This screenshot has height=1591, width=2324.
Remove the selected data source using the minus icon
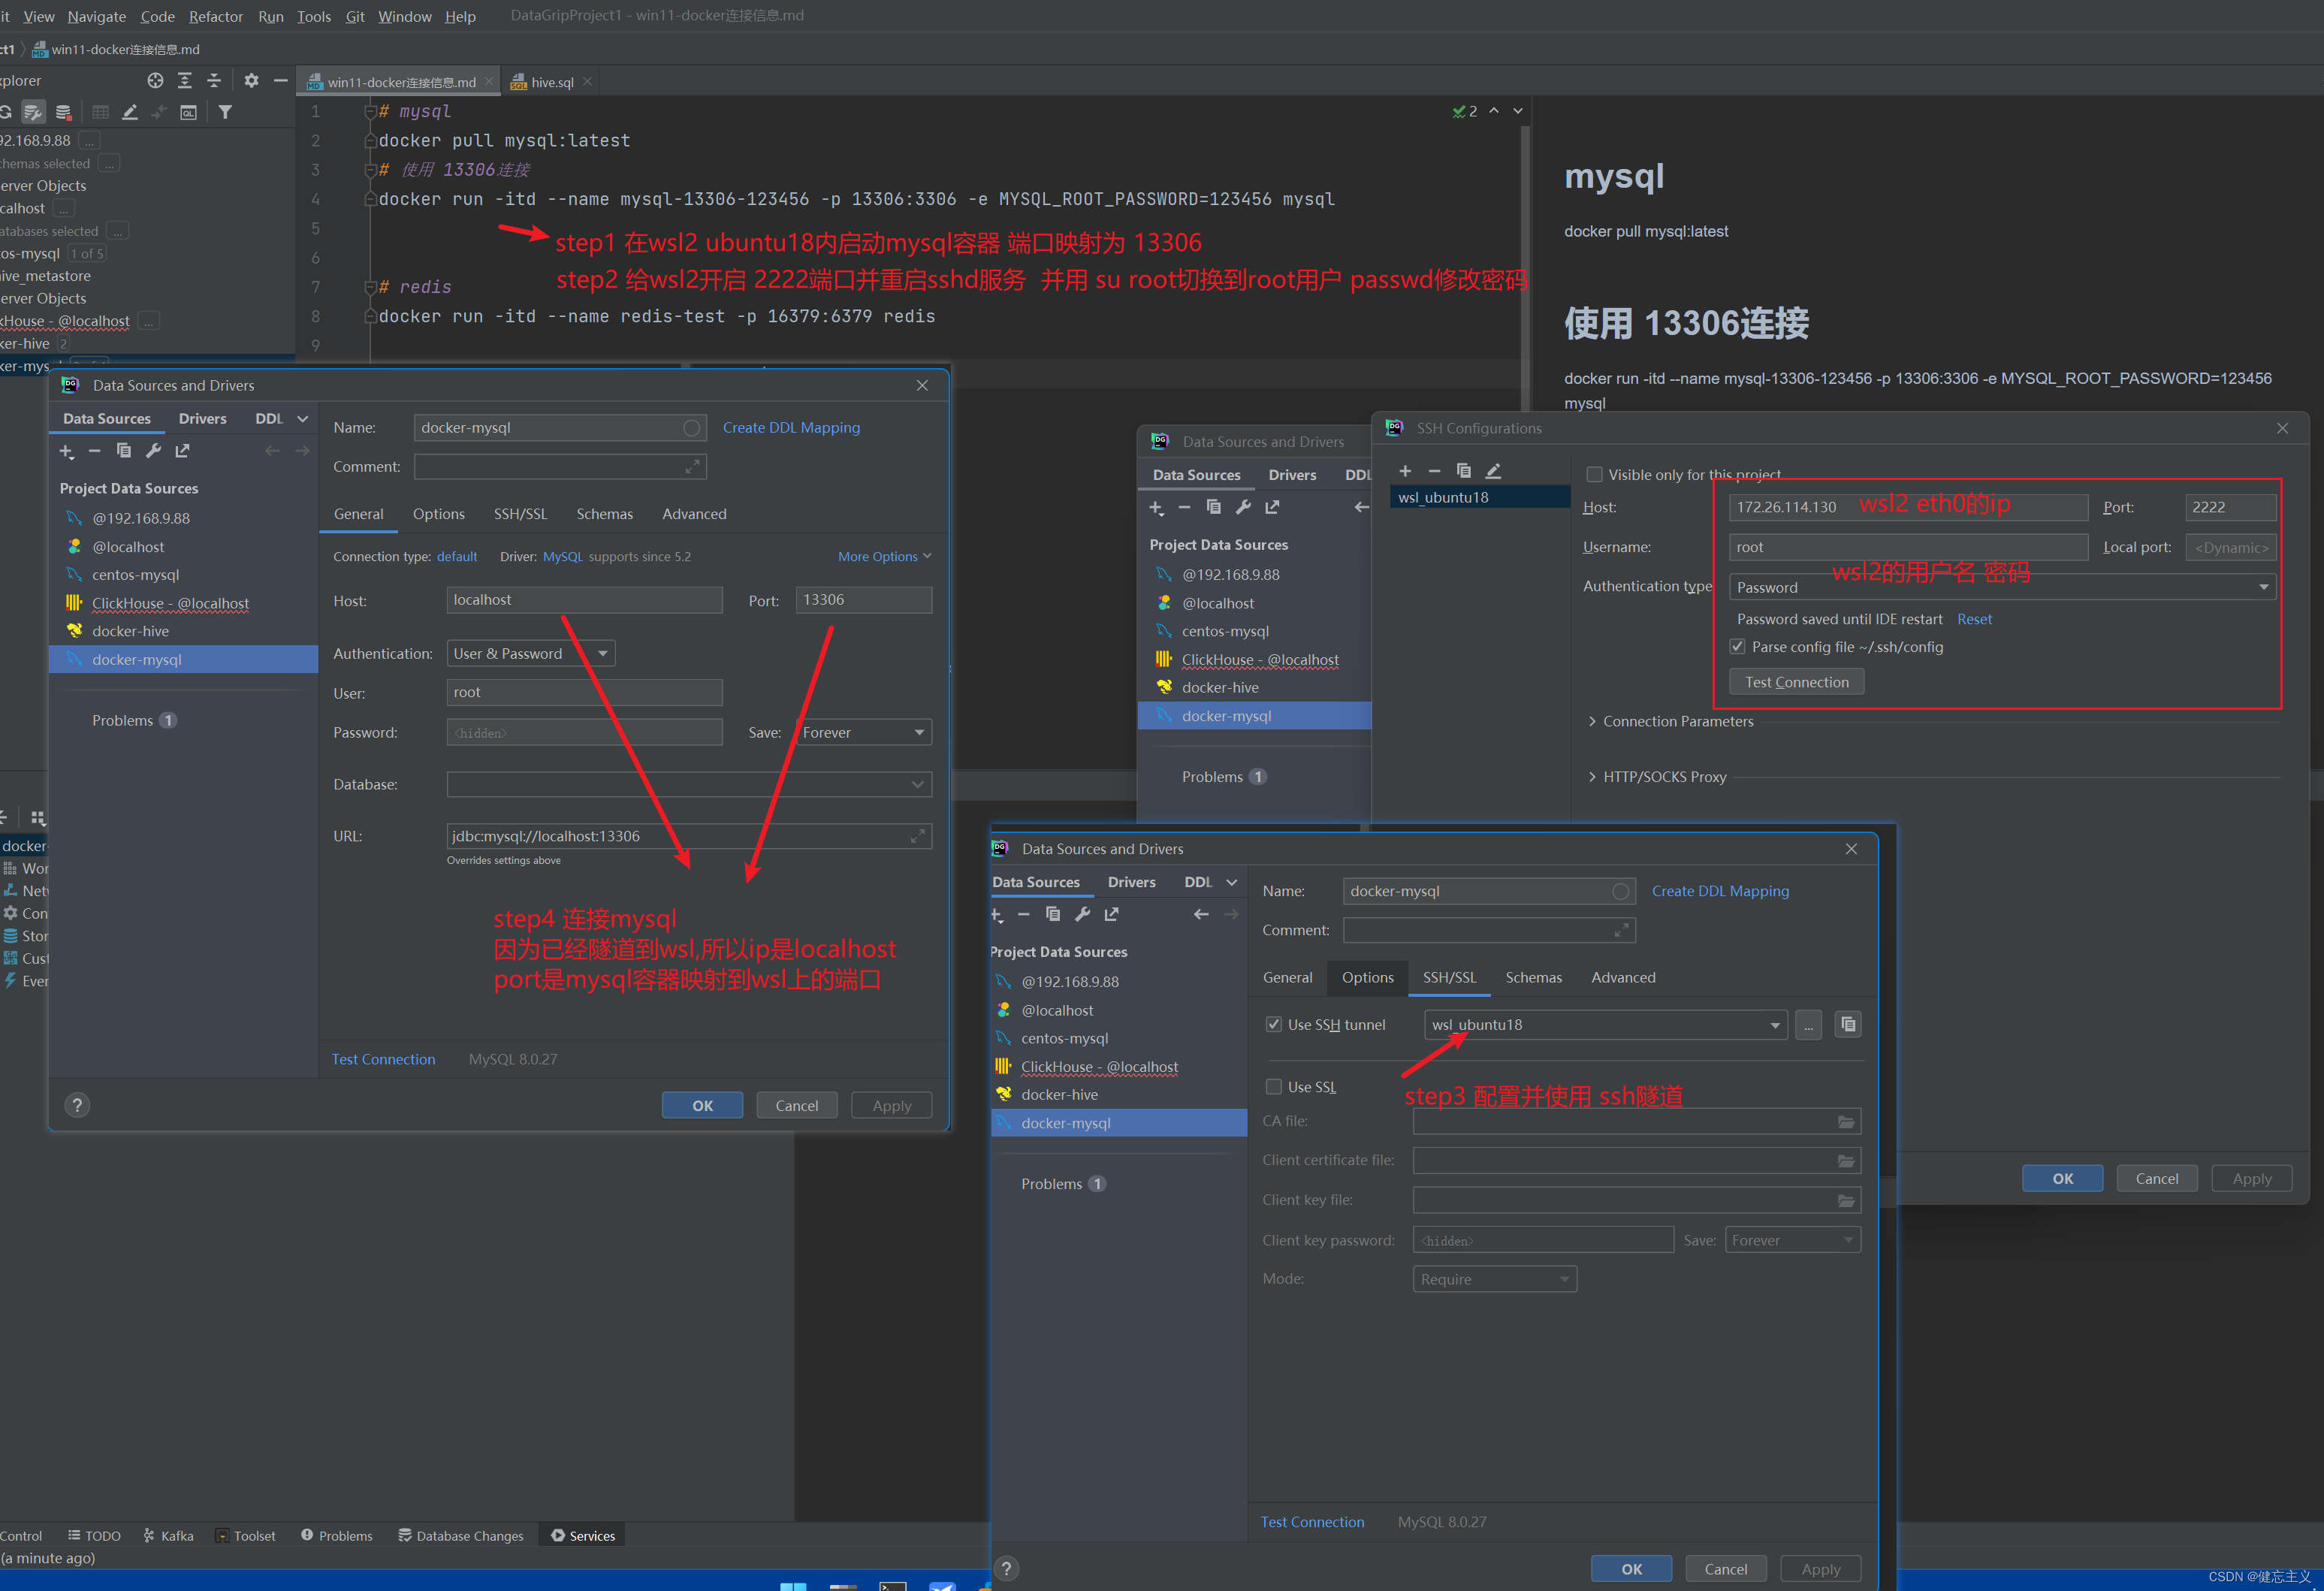pos(95,451)
